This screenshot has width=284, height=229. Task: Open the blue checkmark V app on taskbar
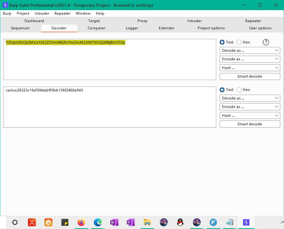point(213,222)
